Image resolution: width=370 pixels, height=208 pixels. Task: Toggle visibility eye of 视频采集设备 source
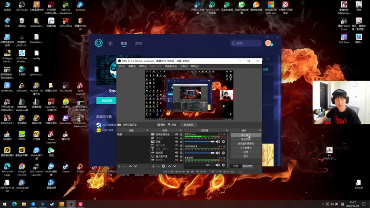click(x=177, y=134)
